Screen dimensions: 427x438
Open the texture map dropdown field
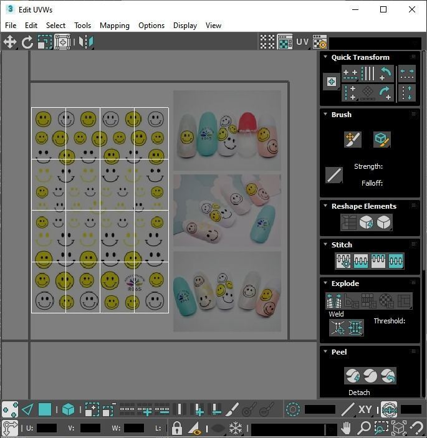(x=376, y=43)
